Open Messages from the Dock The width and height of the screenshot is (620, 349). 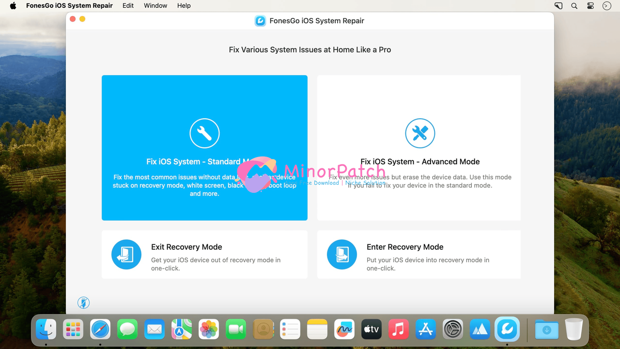tap(127, 330)
